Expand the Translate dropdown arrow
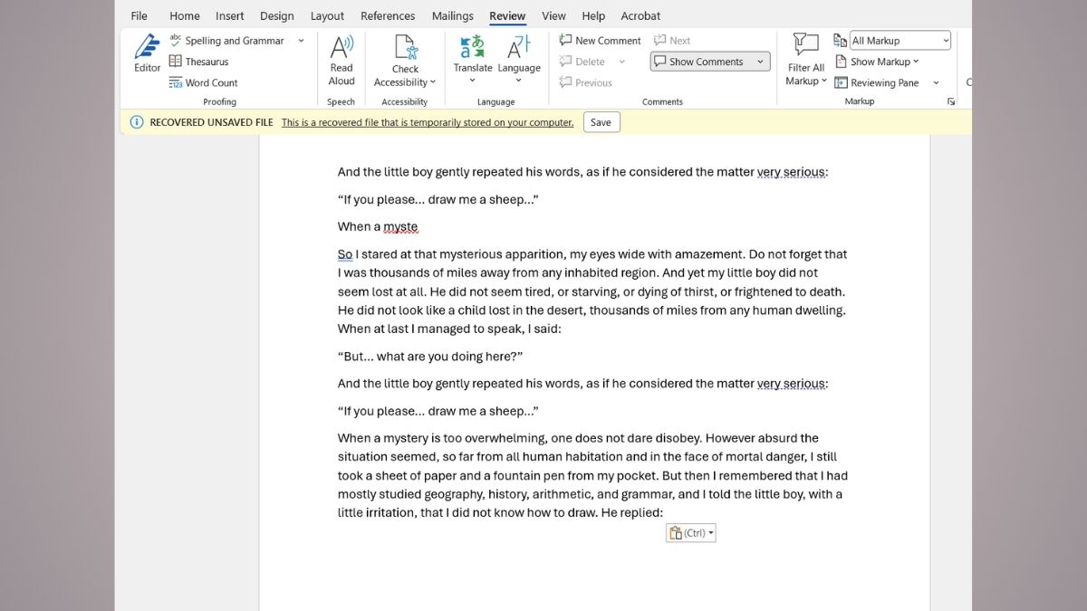1087x611 pixels. (x=473, y=81)
